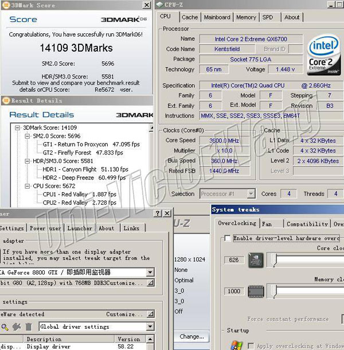Image resolution: width=344 pixels, height=350 pixels.
Task: Click the Intel Core 2 Extreme QX6700 name field
Action: (251, 39)
